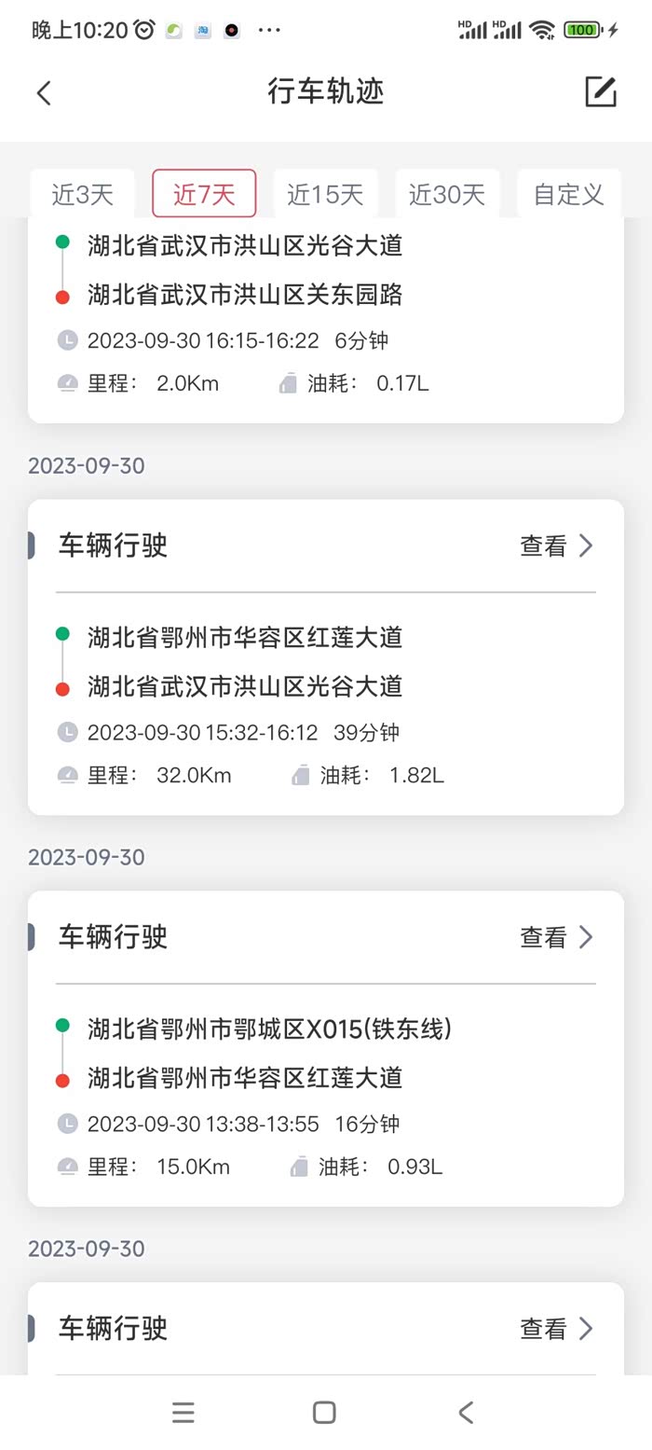652x1450 pixels.
Task: Open 查看 on the bottom trip card
Action: pyautogui.click(x=556, y=1329)
